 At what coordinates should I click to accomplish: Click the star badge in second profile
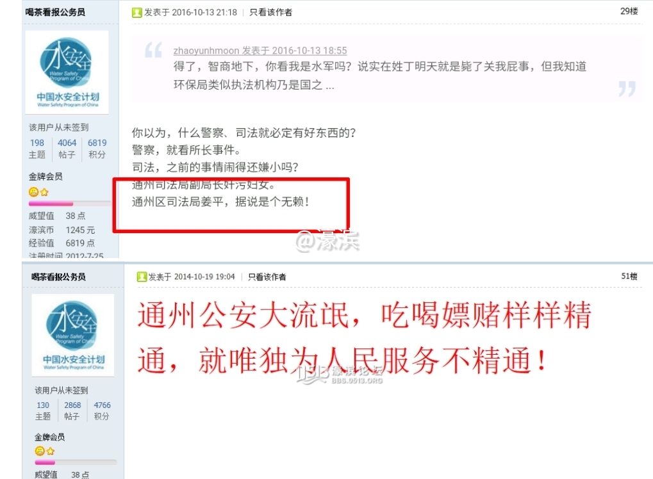pos(51,451)
